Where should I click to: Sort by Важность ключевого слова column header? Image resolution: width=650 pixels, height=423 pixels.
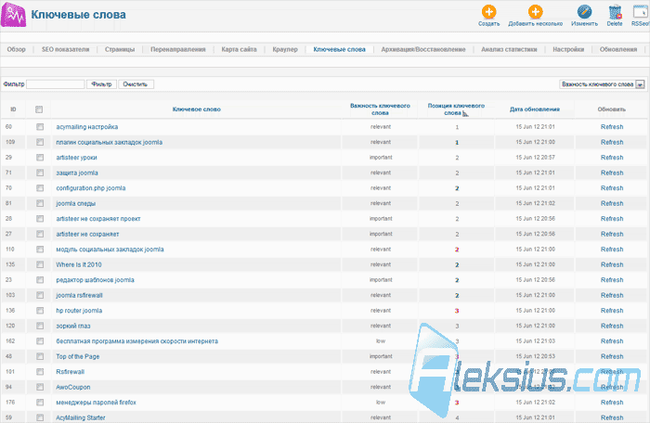click(x=380, y=109)
